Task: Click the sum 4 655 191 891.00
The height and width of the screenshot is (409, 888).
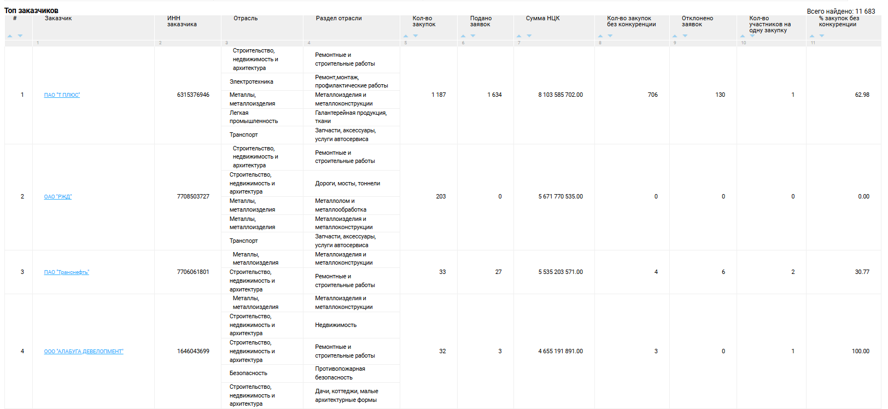Action: pyautogui.click(x=560, y=352)
